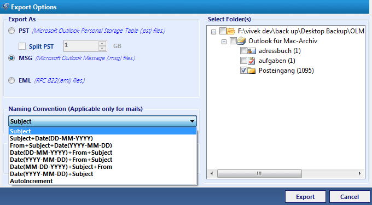This screenshot has height=205, width=372.
Task: Choose From+Subject+Date(YYYY-MM-DD) option
Action: [x=102, y=145]
